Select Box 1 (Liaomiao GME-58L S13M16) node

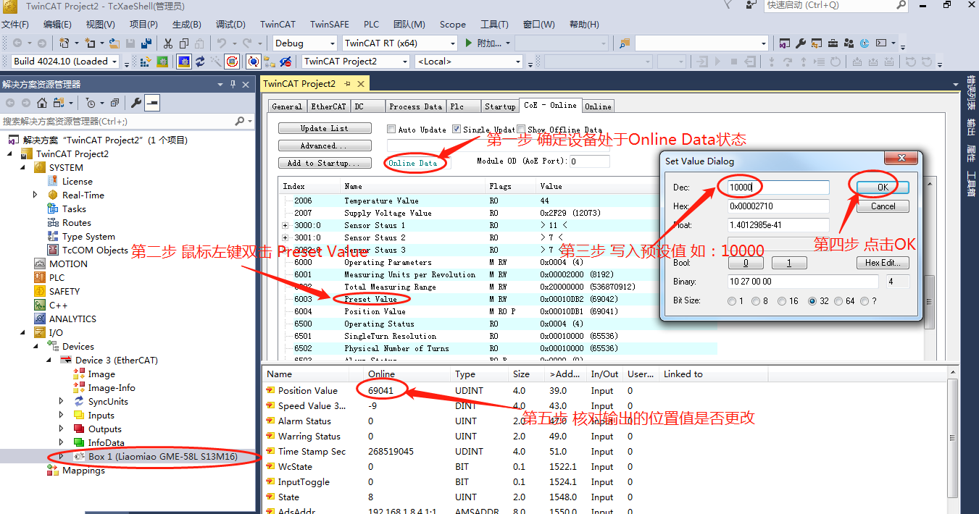tap(162, 457)
